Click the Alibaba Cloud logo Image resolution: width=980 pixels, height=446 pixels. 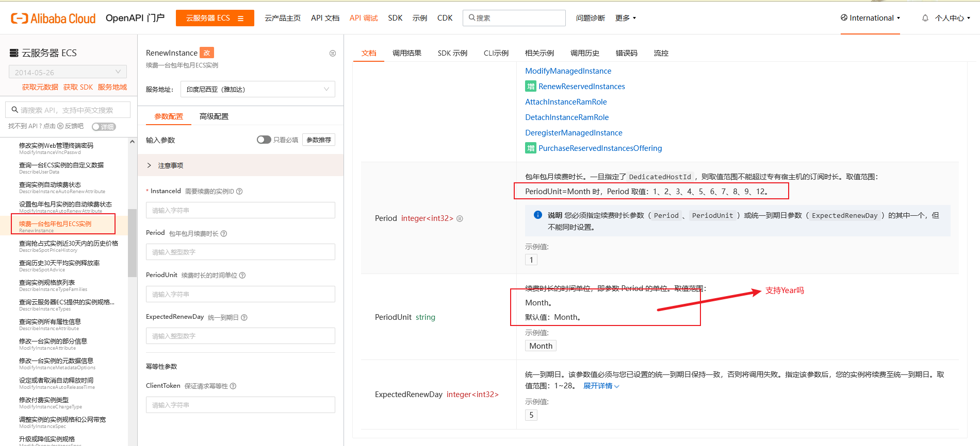pos(53,19)
